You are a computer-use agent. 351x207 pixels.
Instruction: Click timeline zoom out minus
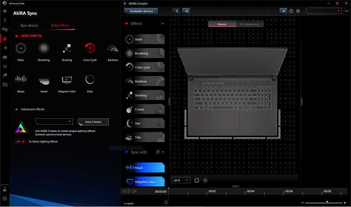(x=302, y=203)
